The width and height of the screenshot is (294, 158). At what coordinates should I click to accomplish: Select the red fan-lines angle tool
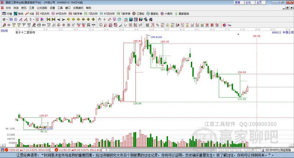coord(106,25)
